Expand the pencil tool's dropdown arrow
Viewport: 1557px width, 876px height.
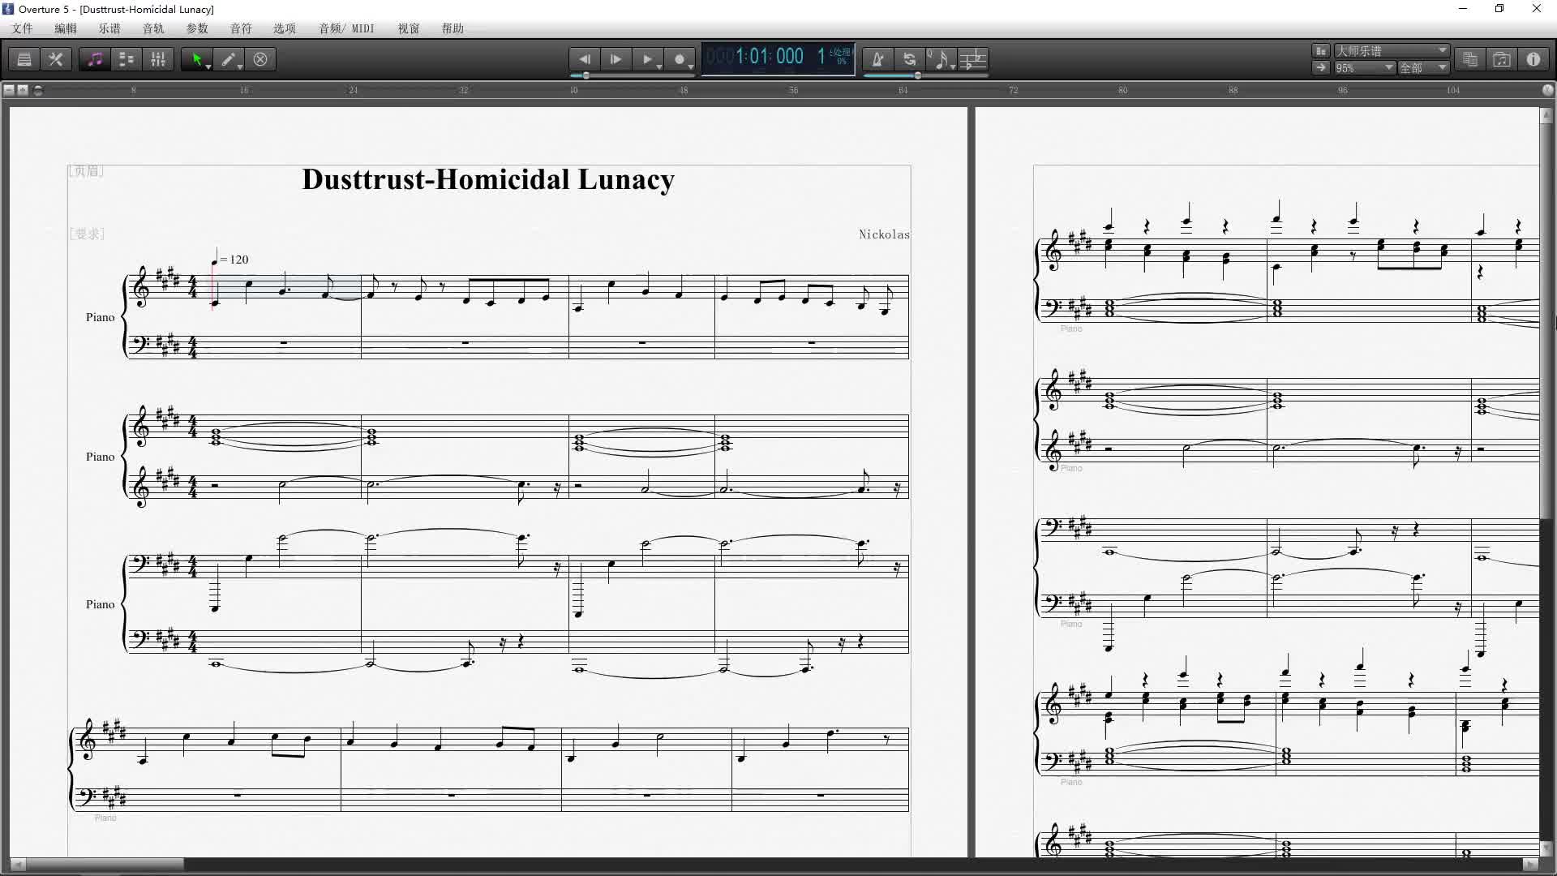(240, 66)
